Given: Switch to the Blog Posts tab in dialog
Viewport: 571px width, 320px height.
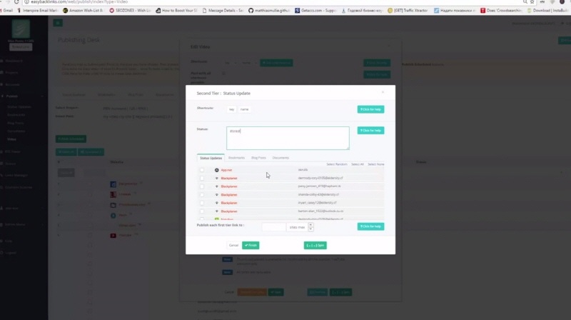Looking at the screenshot, I should click(x=258, y=158).
